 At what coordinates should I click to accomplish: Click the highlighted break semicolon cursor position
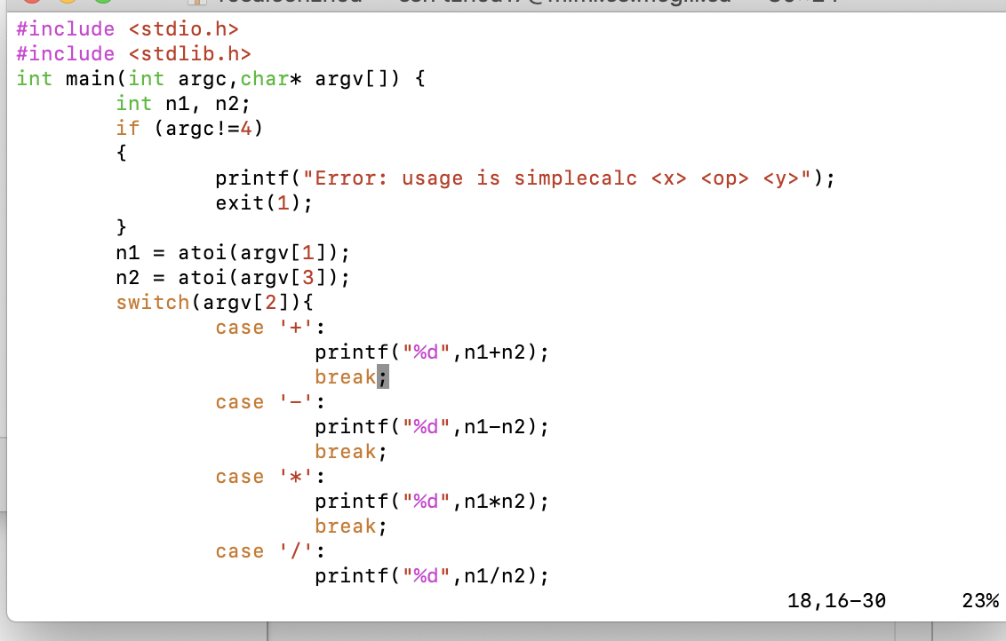click(x=383, y=376)
